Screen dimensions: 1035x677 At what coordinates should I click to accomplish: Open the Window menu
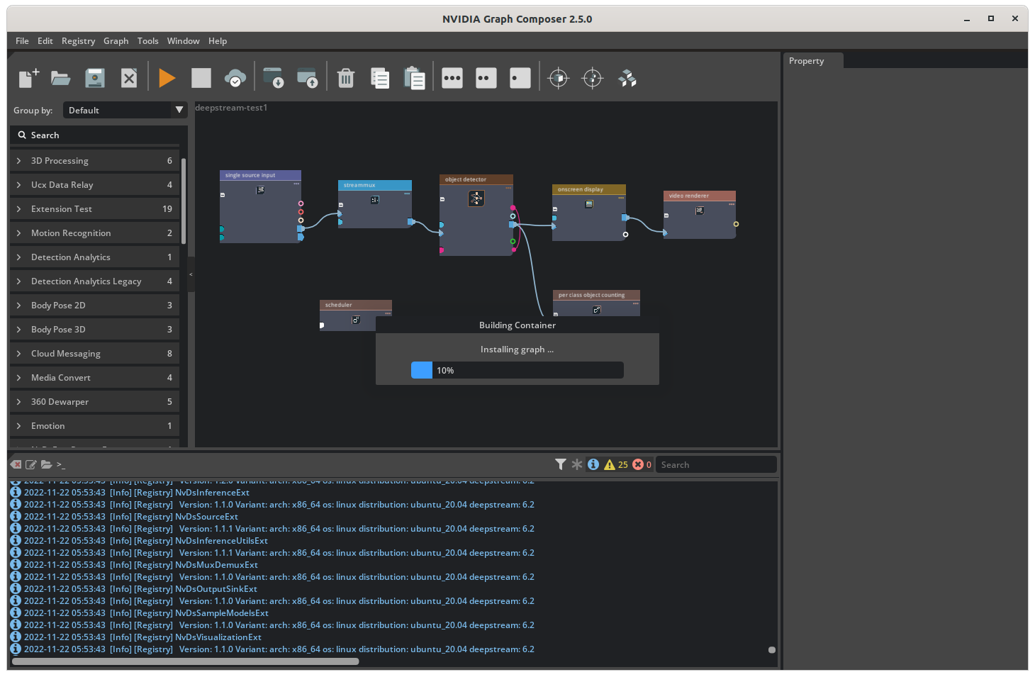184,41
